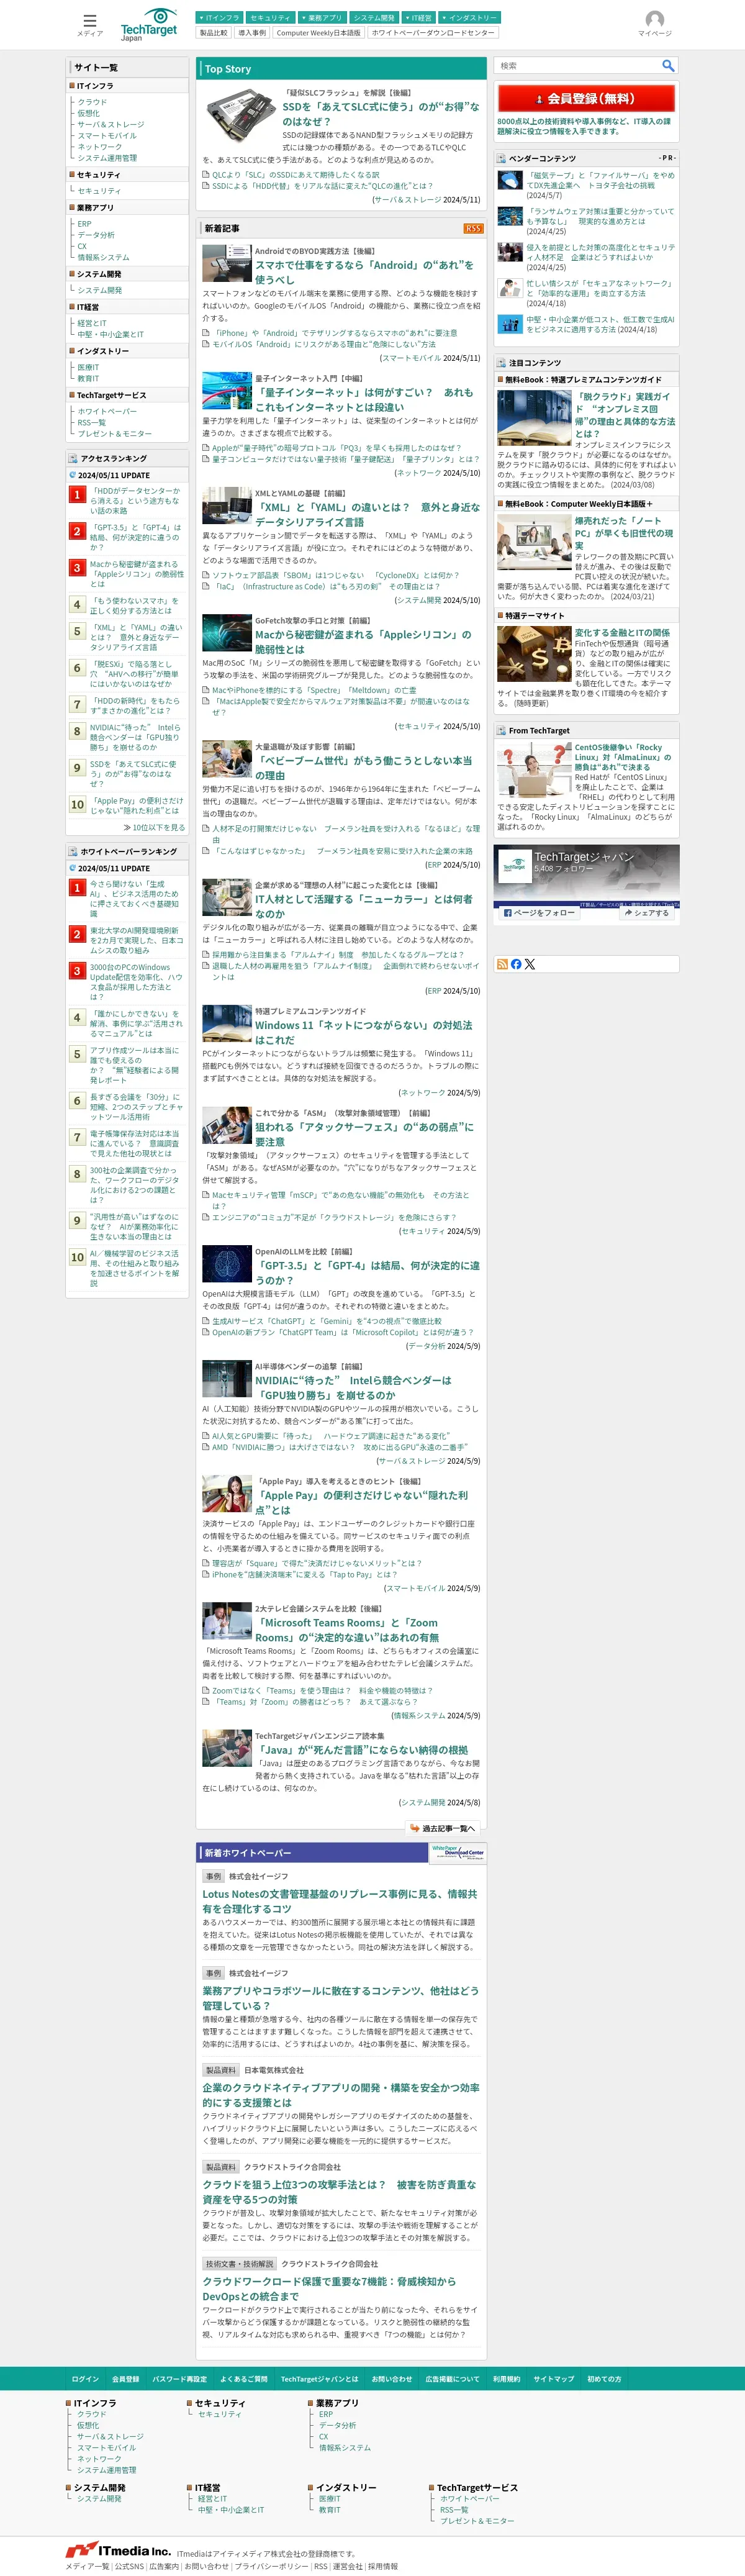Viewport: 745px width, 2576px height.
Task: Click the orange RSS badge in 新着記事
Action: [473, 228]
